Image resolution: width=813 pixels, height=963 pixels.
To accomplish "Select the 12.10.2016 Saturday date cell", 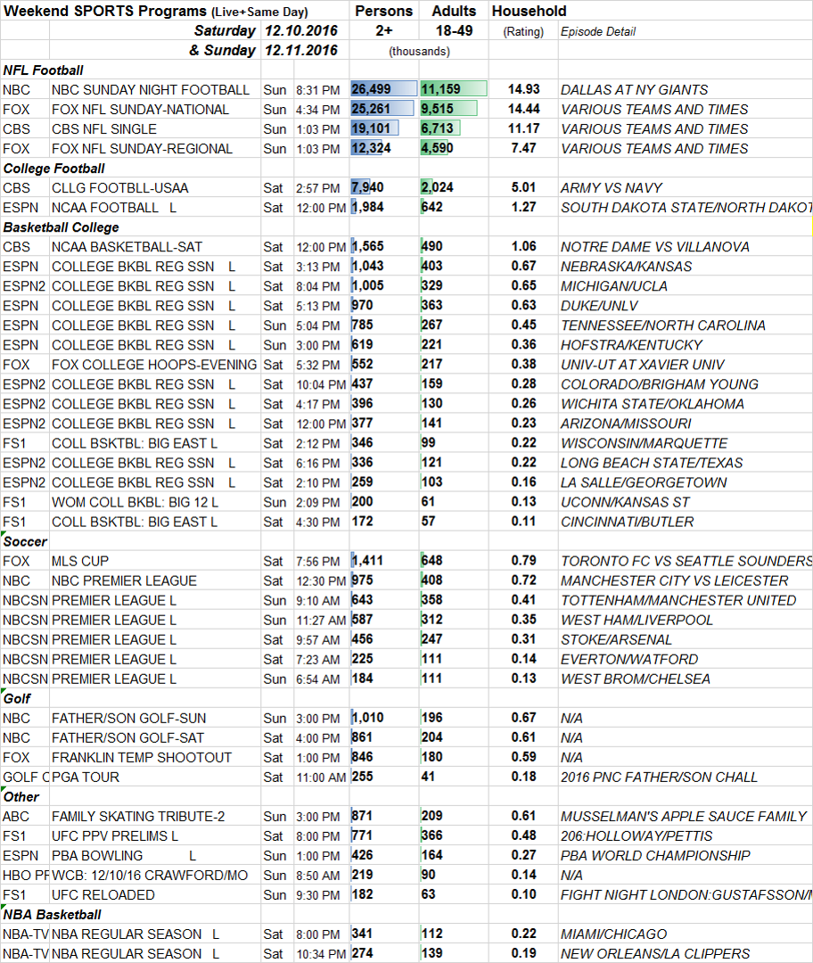I will tap(300, 31).
